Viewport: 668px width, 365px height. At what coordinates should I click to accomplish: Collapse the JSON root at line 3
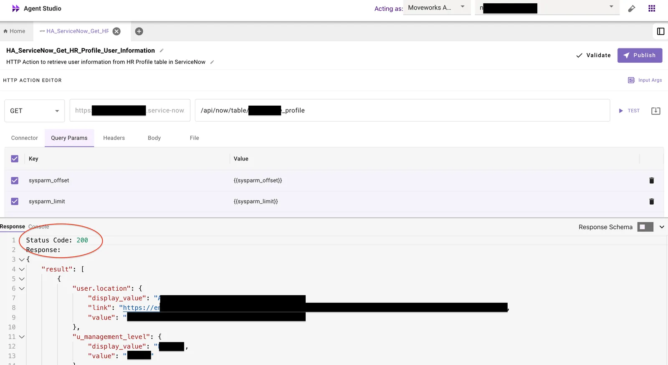pyautogui.click(x=22, y=260)
